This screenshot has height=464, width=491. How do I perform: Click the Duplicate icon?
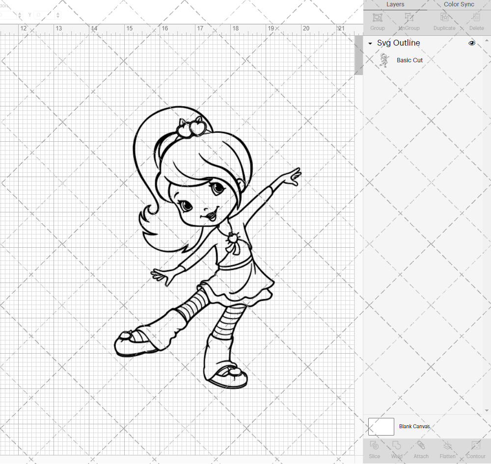[x=444, y=17]
